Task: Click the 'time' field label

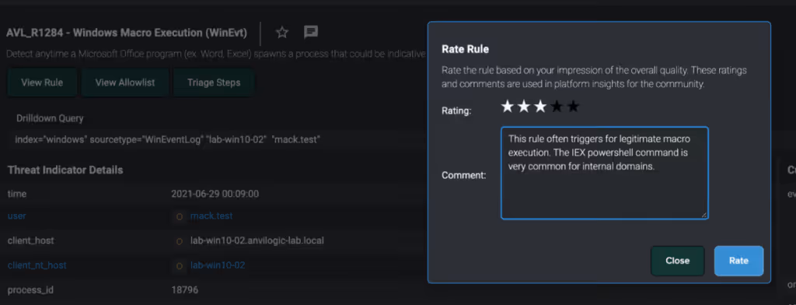Action: point(17,194)
